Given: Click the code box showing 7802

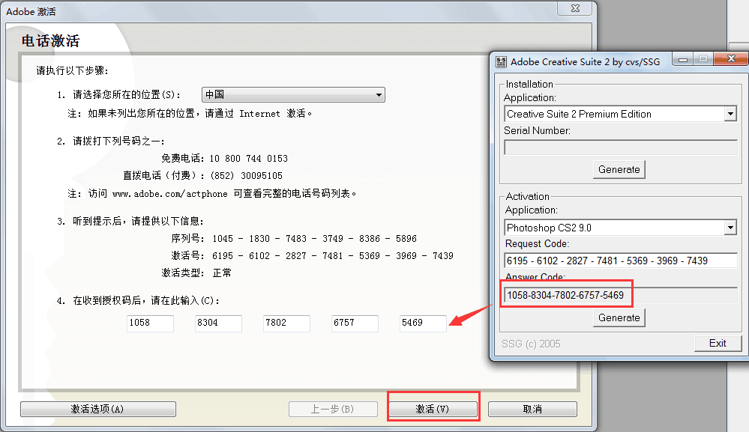Looking at the screenshot, I should pyautogui.click(x=286, y=323).
